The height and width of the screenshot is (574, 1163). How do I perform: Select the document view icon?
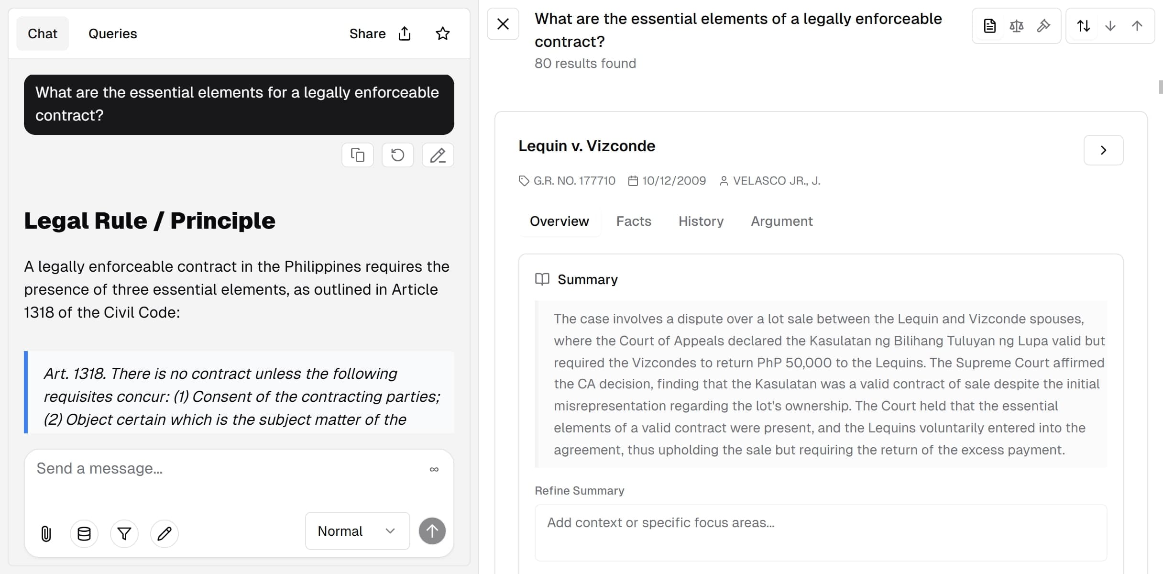[x=989, y=26]
